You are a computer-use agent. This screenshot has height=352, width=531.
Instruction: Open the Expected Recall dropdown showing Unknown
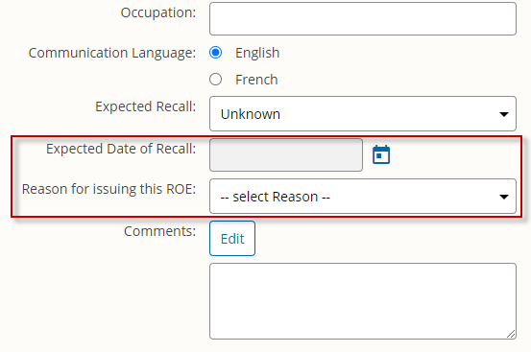(363, 113)
